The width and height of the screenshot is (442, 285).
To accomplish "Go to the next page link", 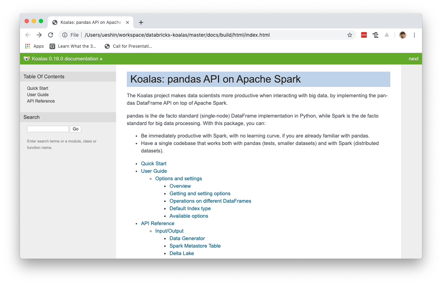I will tap(414, 59).
